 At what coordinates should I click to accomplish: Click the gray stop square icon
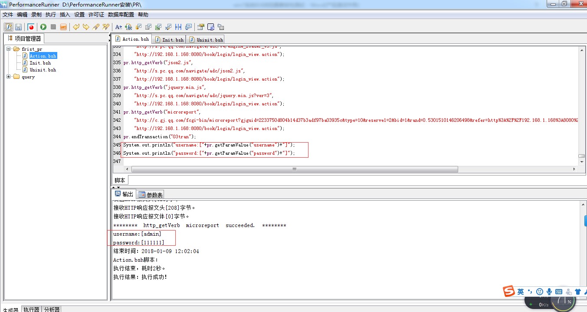(x=53, y=27)
